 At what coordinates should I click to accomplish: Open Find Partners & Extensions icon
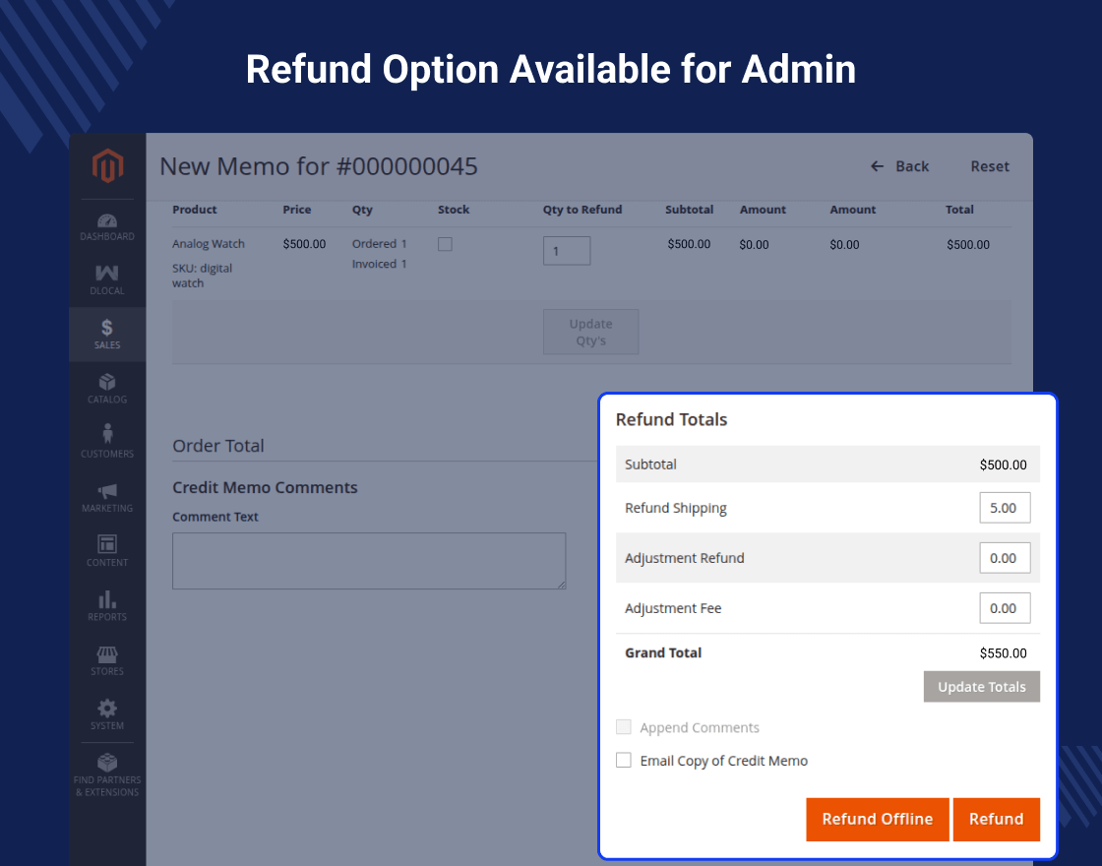pyautogui.click(x=107, y=763)
